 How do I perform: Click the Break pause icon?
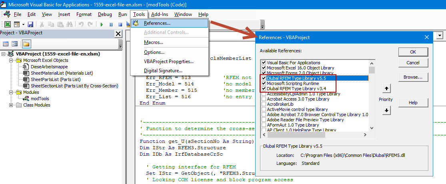[x=111, y=24]
